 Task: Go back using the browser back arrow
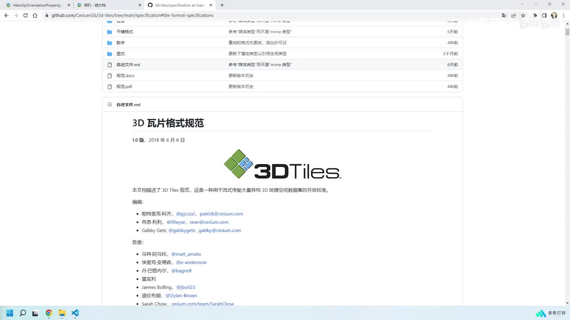click(x=6, y=15)
